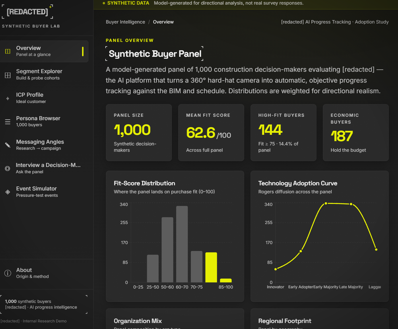Click the Interview a Decision-Maker circle icon
398x329 pixels.
click(x=8, y=169)
